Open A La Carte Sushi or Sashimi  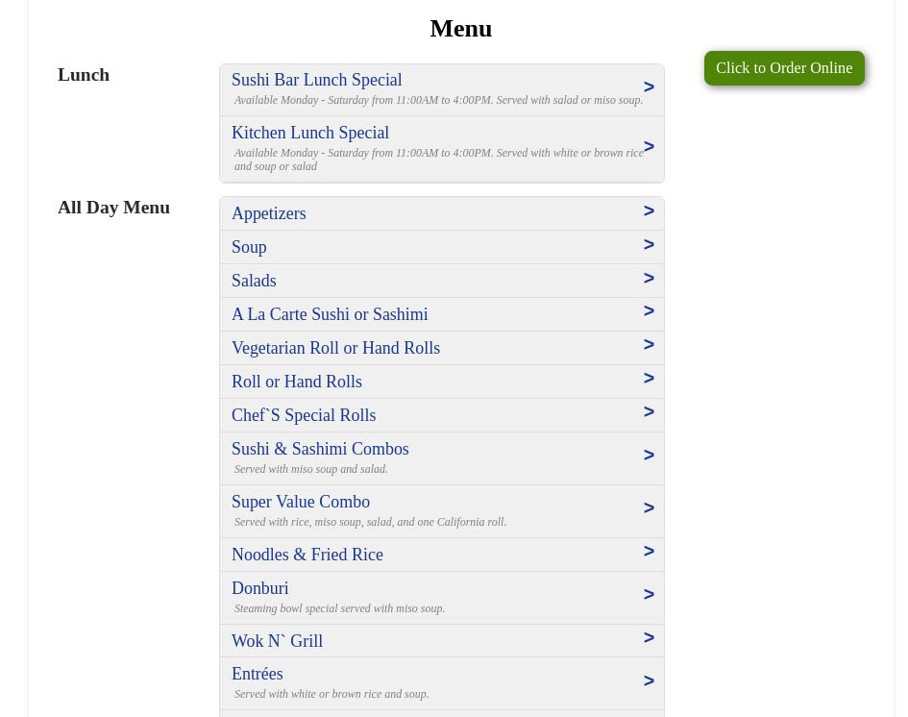click(329, 314)
